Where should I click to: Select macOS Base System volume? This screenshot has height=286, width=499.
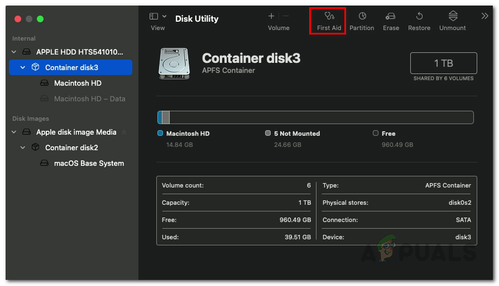89,163
